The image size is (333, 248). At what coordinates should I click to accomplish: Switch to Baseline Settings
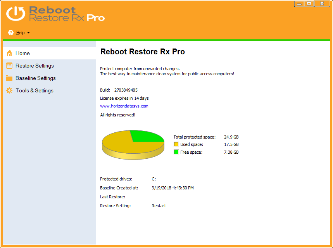[x=50, y=78]
